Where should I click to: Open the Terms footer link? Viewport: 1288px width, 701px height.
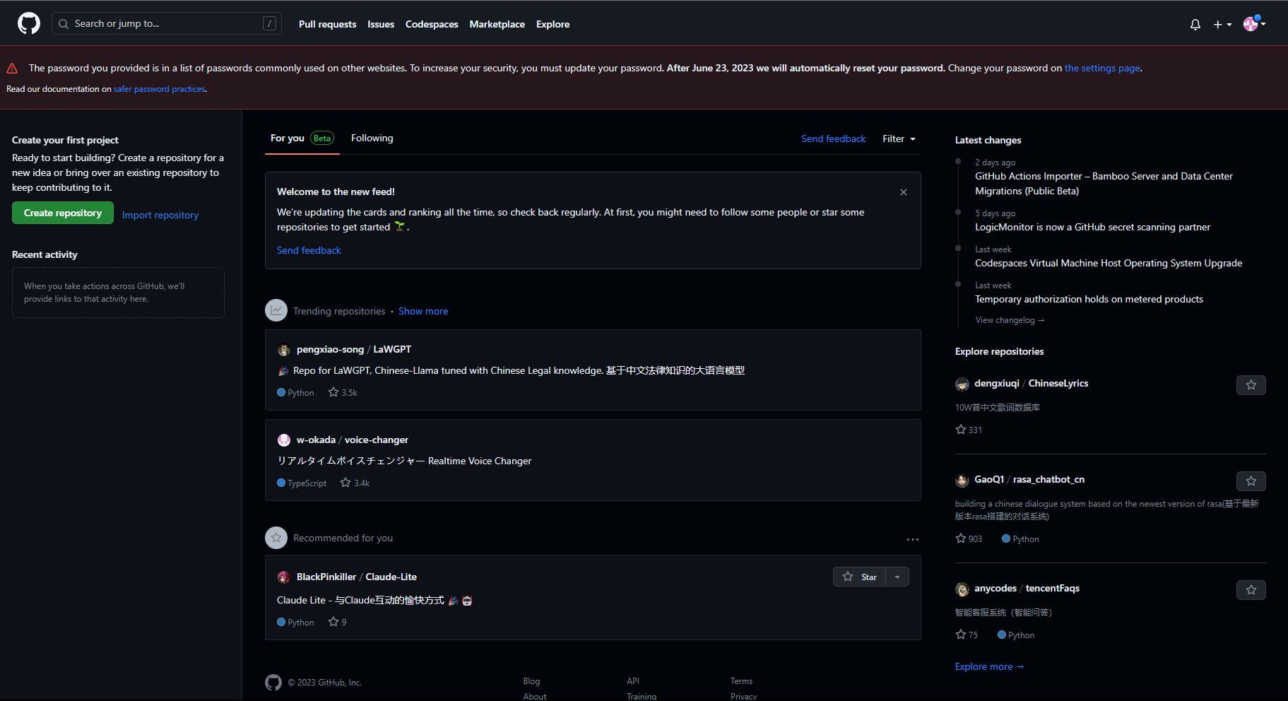click(741, 681)
